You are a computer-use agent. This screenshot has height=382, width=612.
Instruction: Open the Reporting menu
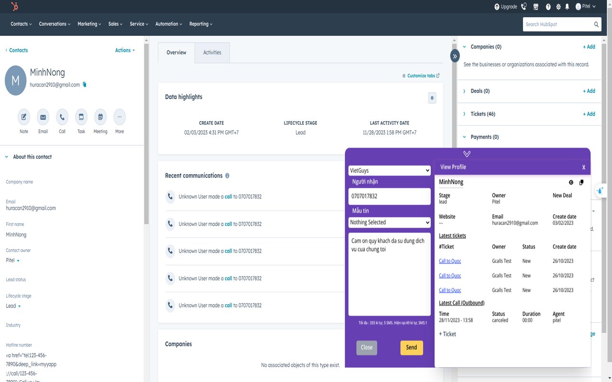tap(201, 24)
